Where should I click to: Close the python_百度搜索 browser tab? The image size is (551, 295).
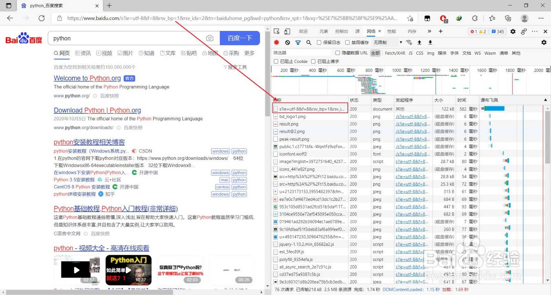pos(97,6)
